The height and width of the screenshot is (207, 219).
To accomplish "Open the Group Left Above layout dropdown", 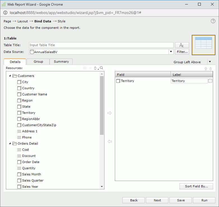I will pyautogui.click(x=210, y=62).
